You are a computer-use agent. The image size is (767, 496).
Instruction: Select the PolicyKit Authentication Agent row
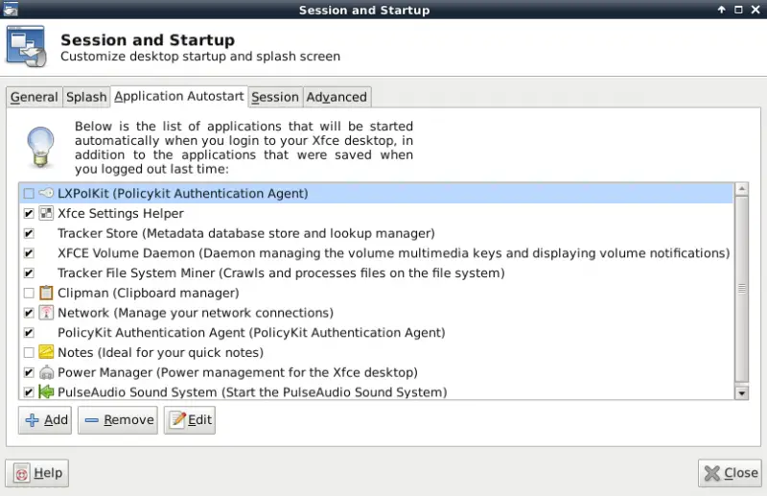tap(377, 333)
